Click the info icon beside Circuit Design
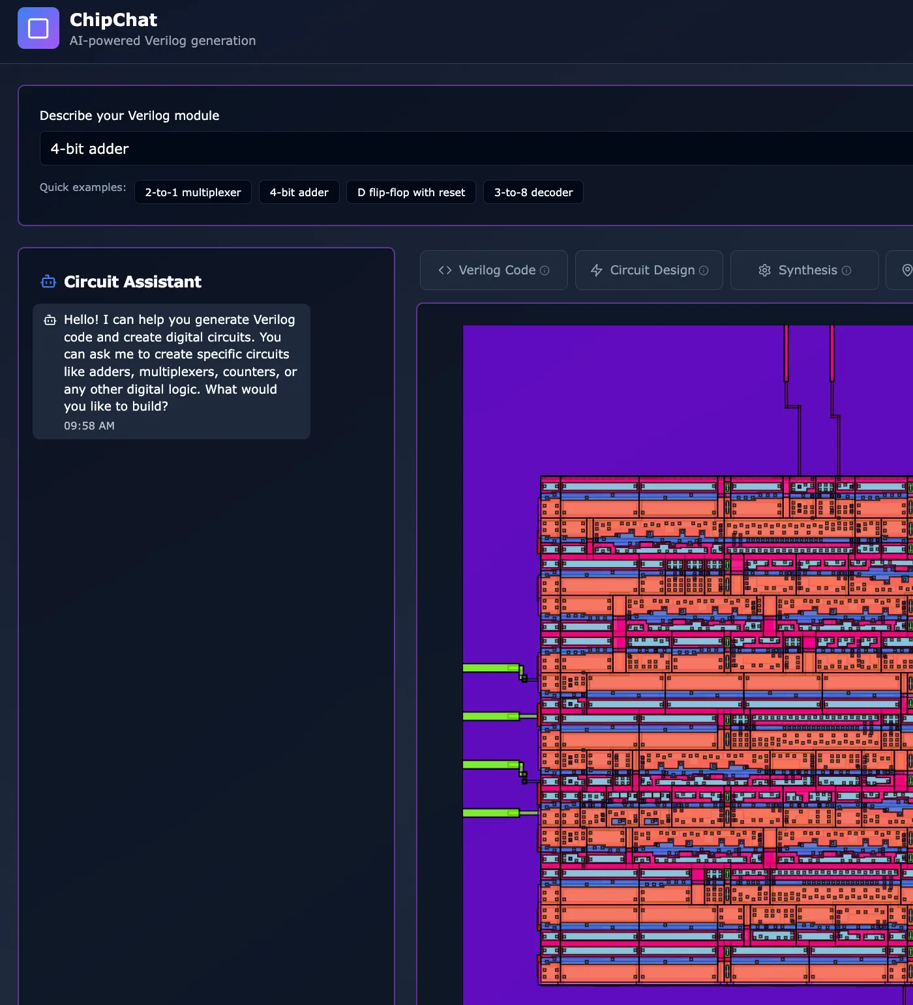The height and width of the screenshot is (1005, 913). (703, 270)
